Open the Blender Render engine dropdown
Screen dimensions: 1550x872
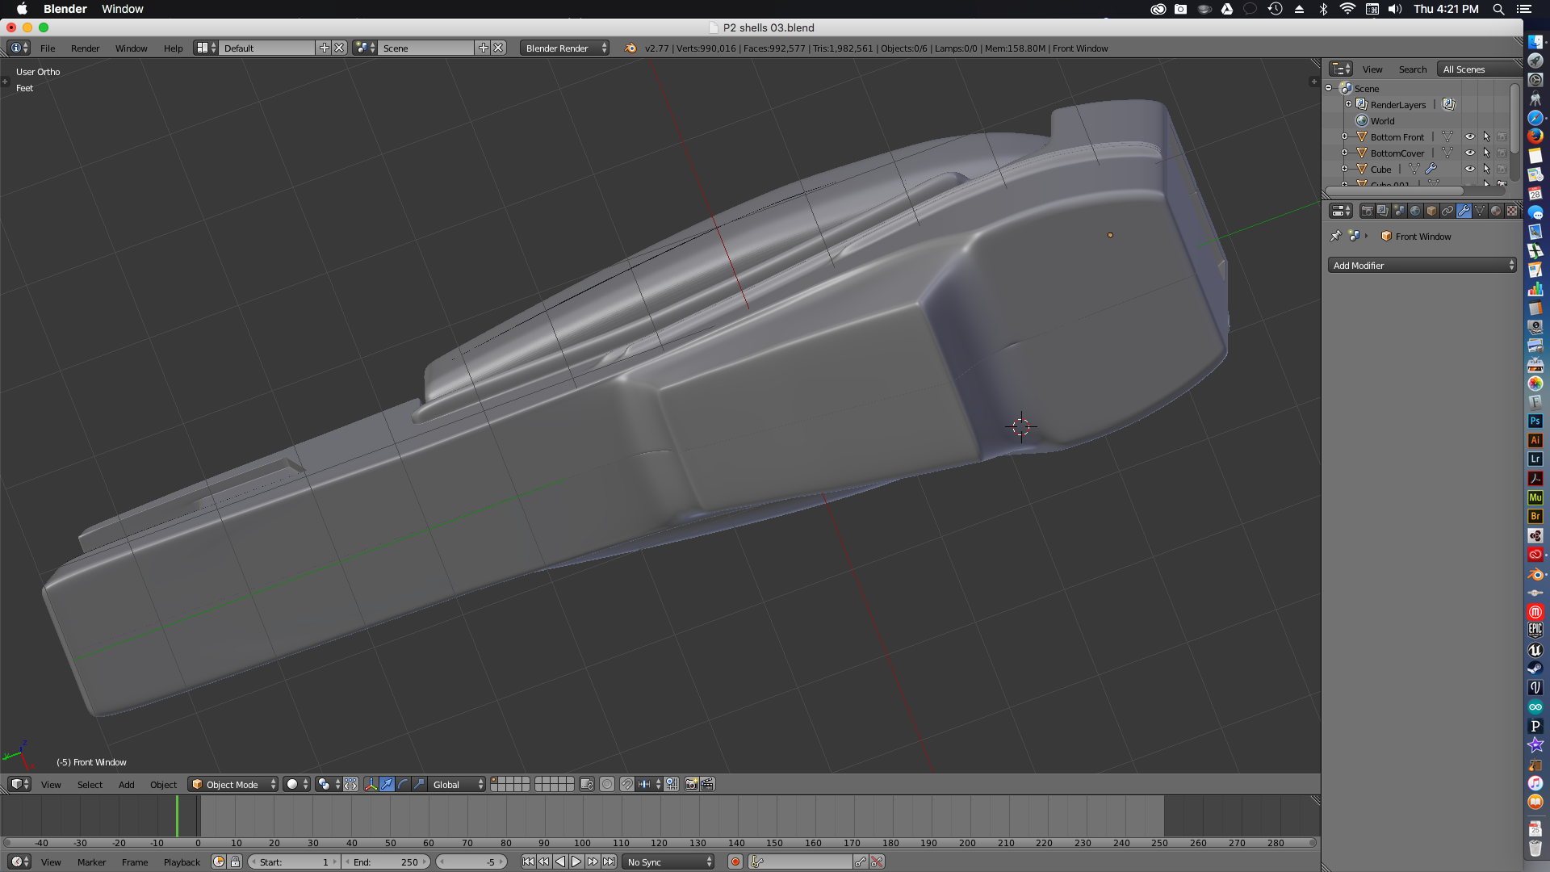(x=564, y=48)
